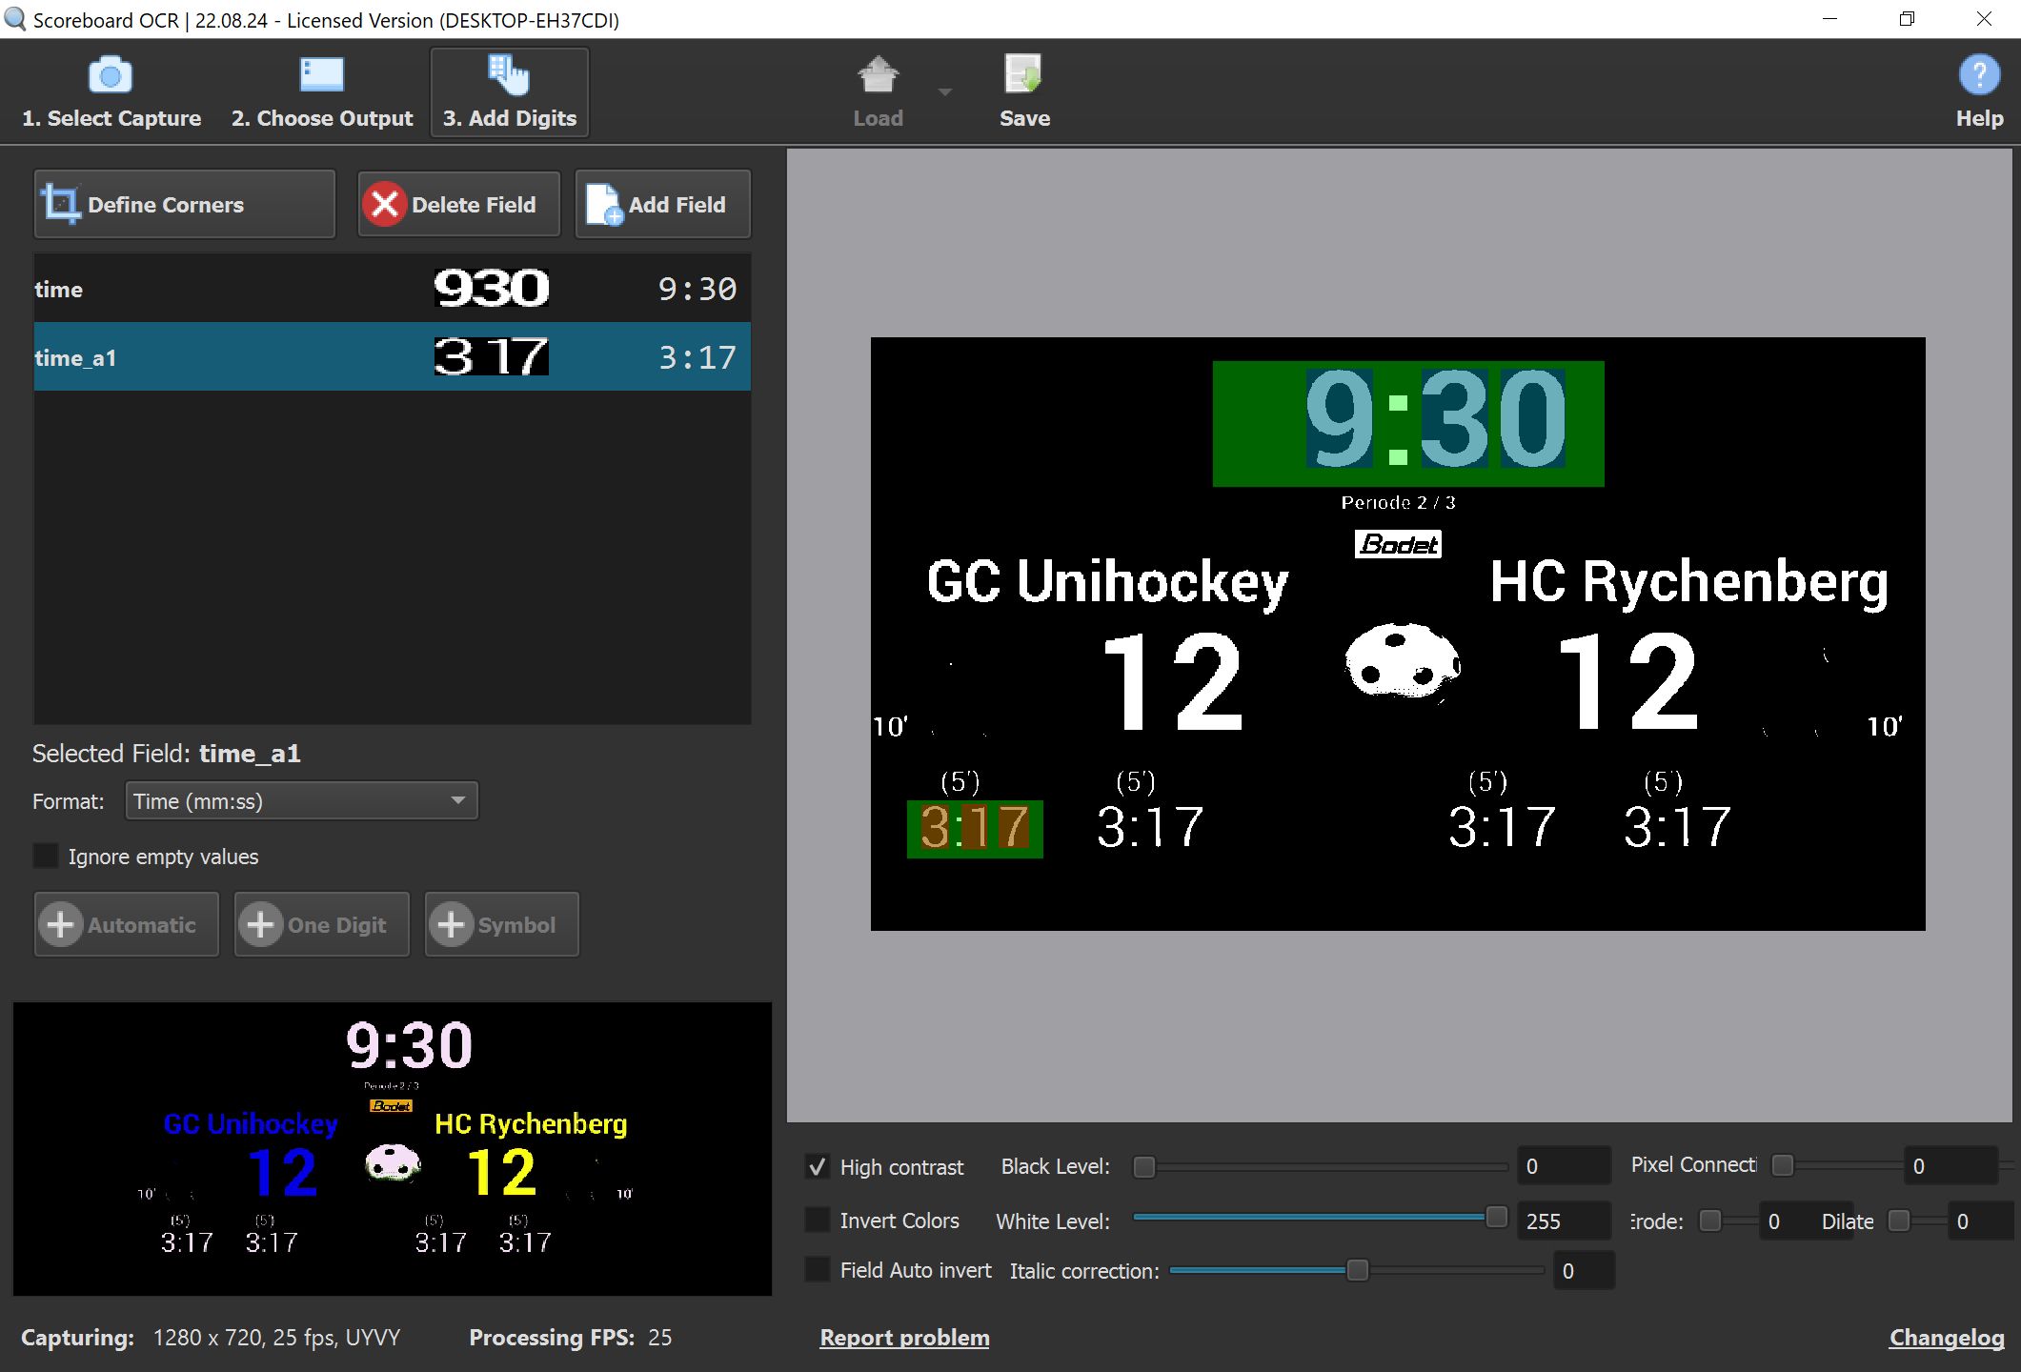2021x1372 pixels.
Task: Select the time field row
Action: point(391,289)
